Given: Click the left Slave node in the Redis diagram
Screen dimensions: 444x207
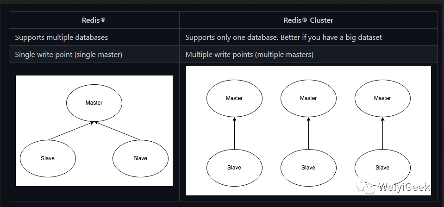Looking at the screenshot, I should tap(48, 158).
